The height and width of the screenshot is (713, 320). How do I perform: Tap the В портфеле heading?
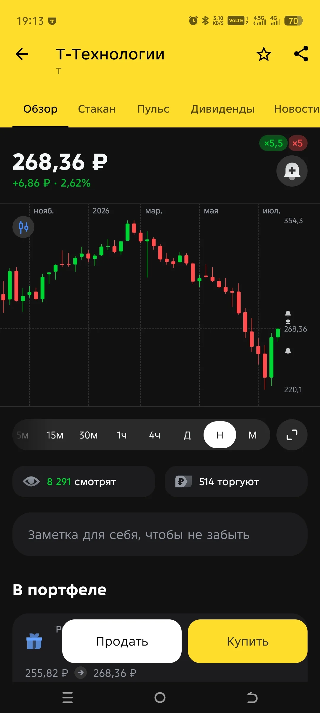coord(59,590)
